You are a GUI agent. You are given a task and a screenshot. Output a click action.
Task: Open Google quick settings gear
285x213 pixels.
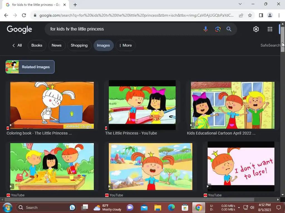(256, 29)
